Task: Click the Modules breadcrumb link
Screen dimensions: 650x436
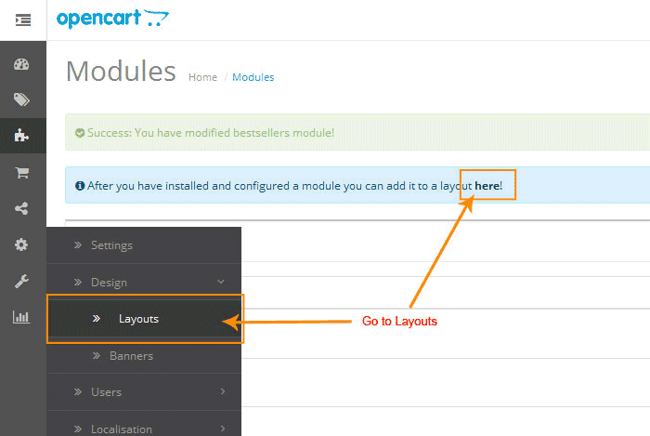Action: 253,77
